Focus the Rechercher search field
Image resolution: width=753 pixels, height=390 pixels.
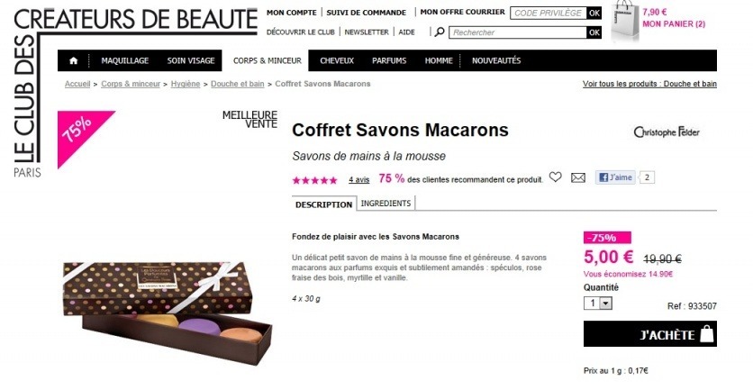point(518,32)
